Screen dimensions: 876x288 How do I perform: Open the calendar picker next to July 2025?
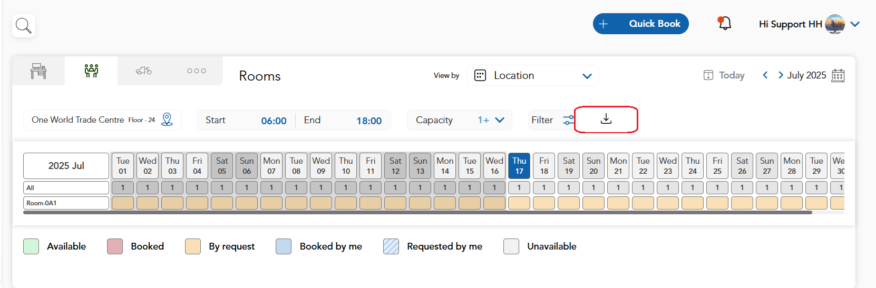[838, 75]
